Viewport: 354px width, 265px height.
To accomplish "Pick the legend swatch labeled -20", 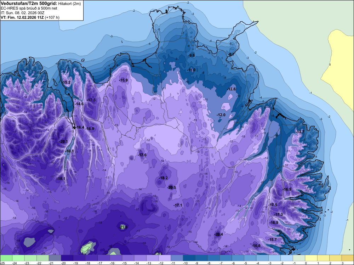I will tap(67, 258).
